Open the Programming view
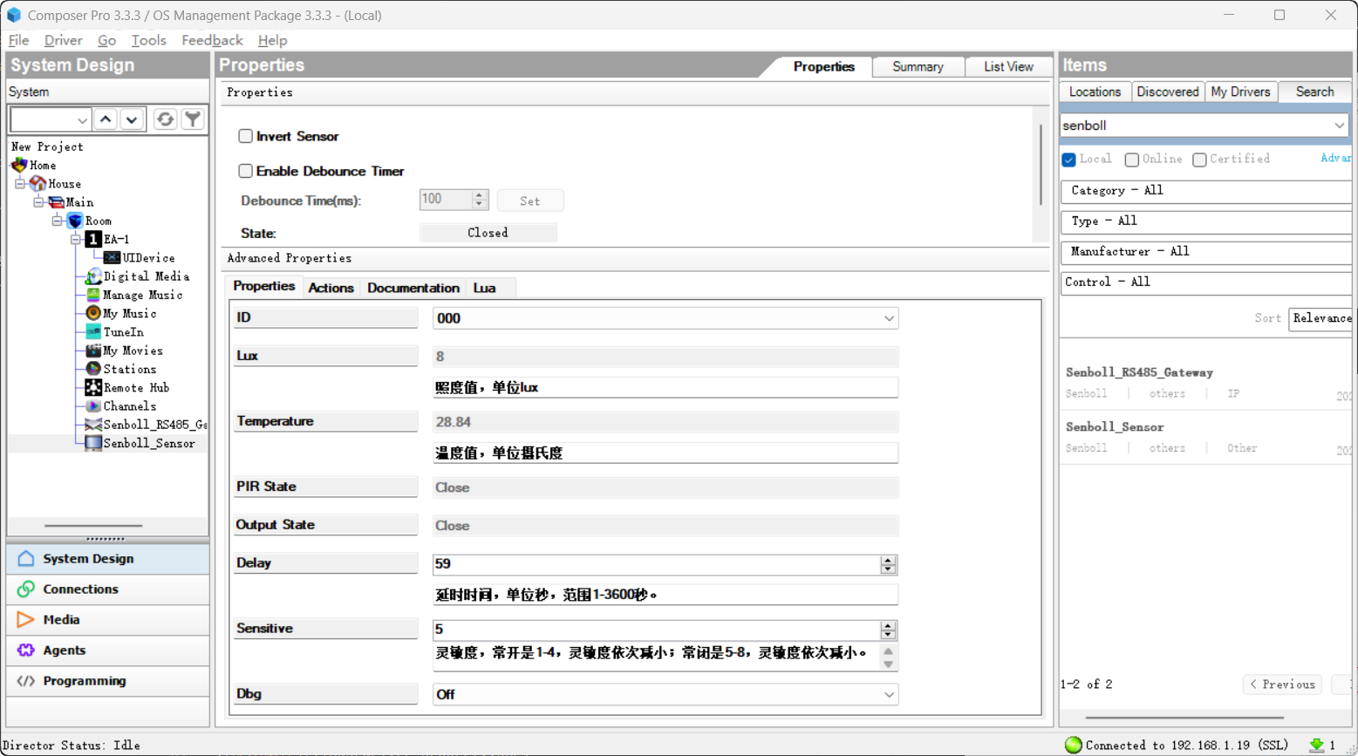Screen dimensions: 1358x756 click(x=108, y=681)
